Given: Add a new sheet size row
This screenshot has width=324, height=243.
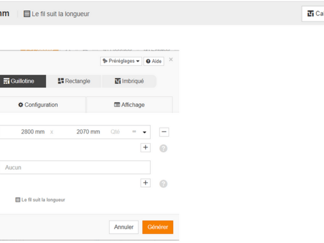Looking at the screenshot, I should 145,147.
